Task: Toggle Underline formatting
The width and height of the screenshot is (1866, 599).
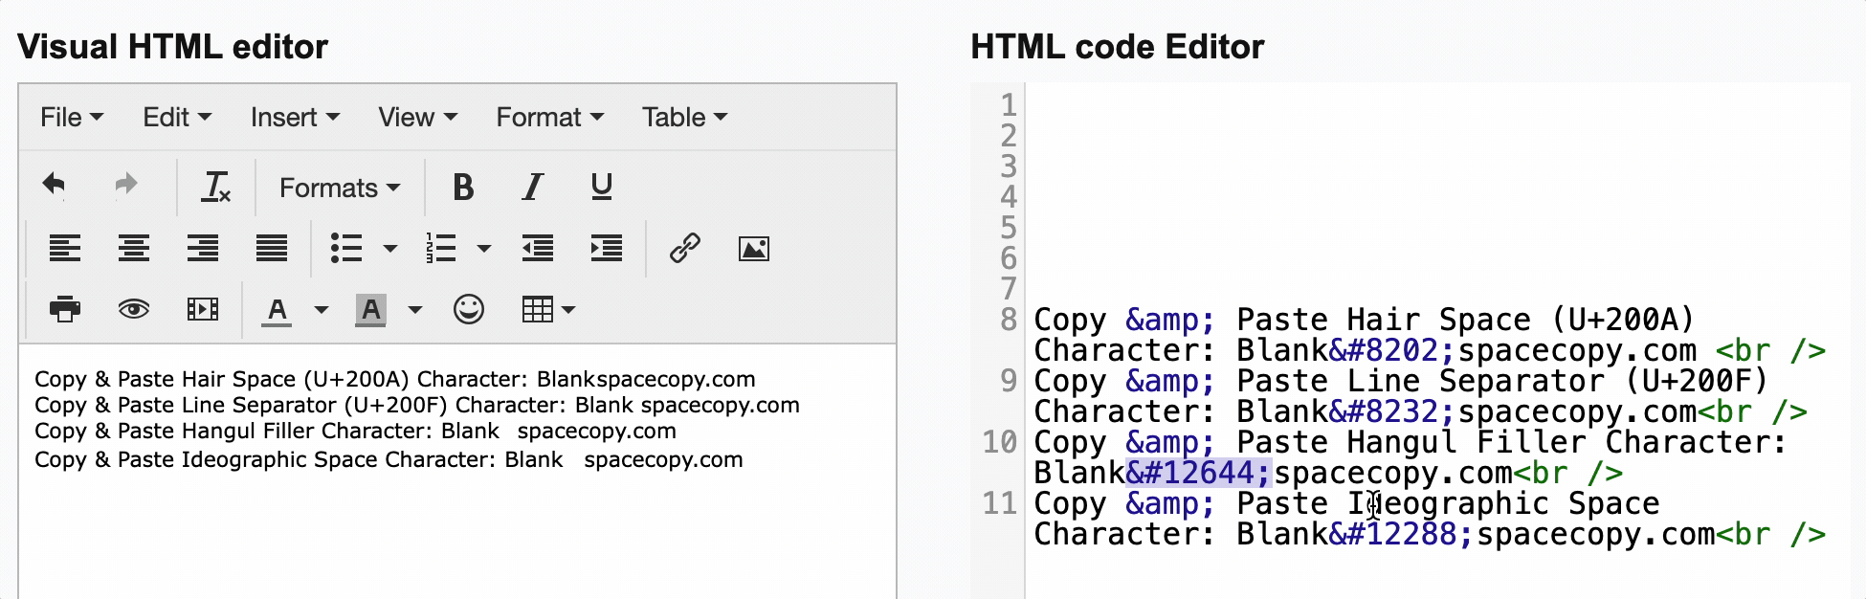Action: [601, 187]
